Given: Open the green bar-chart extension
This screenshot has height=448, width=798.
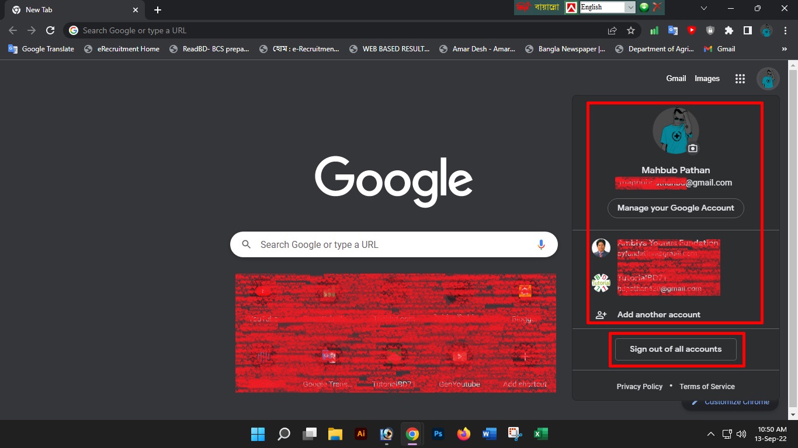Looking at the screenshot, I should coord(654,30).
